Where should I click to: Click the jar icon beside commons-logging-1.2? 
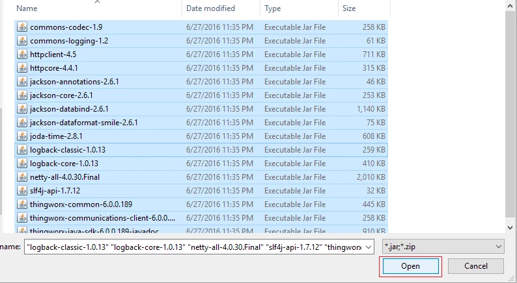pyautogui.click(x=22, y=41)
